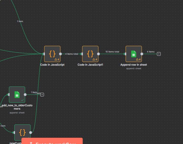Click the Append row in sheet node icon

pyautogui.click(x=133, y=54)
